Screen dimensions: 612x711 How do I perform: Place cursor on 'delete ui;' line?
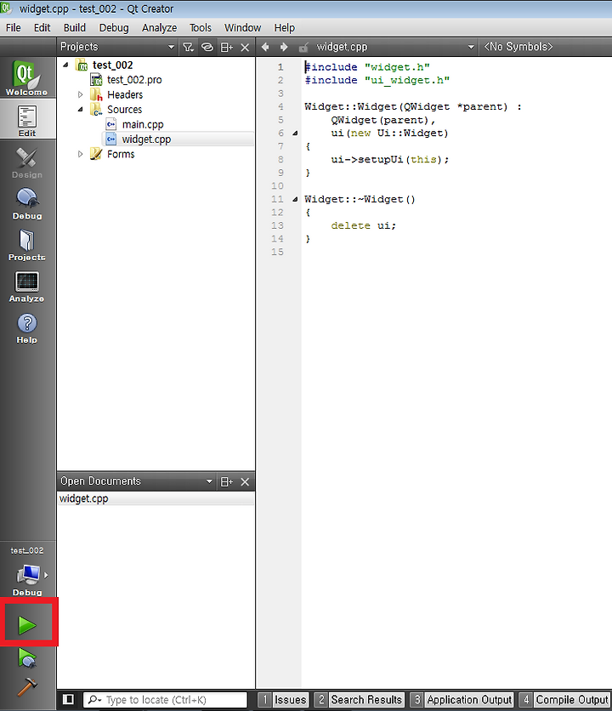click(x=363, y=225)
